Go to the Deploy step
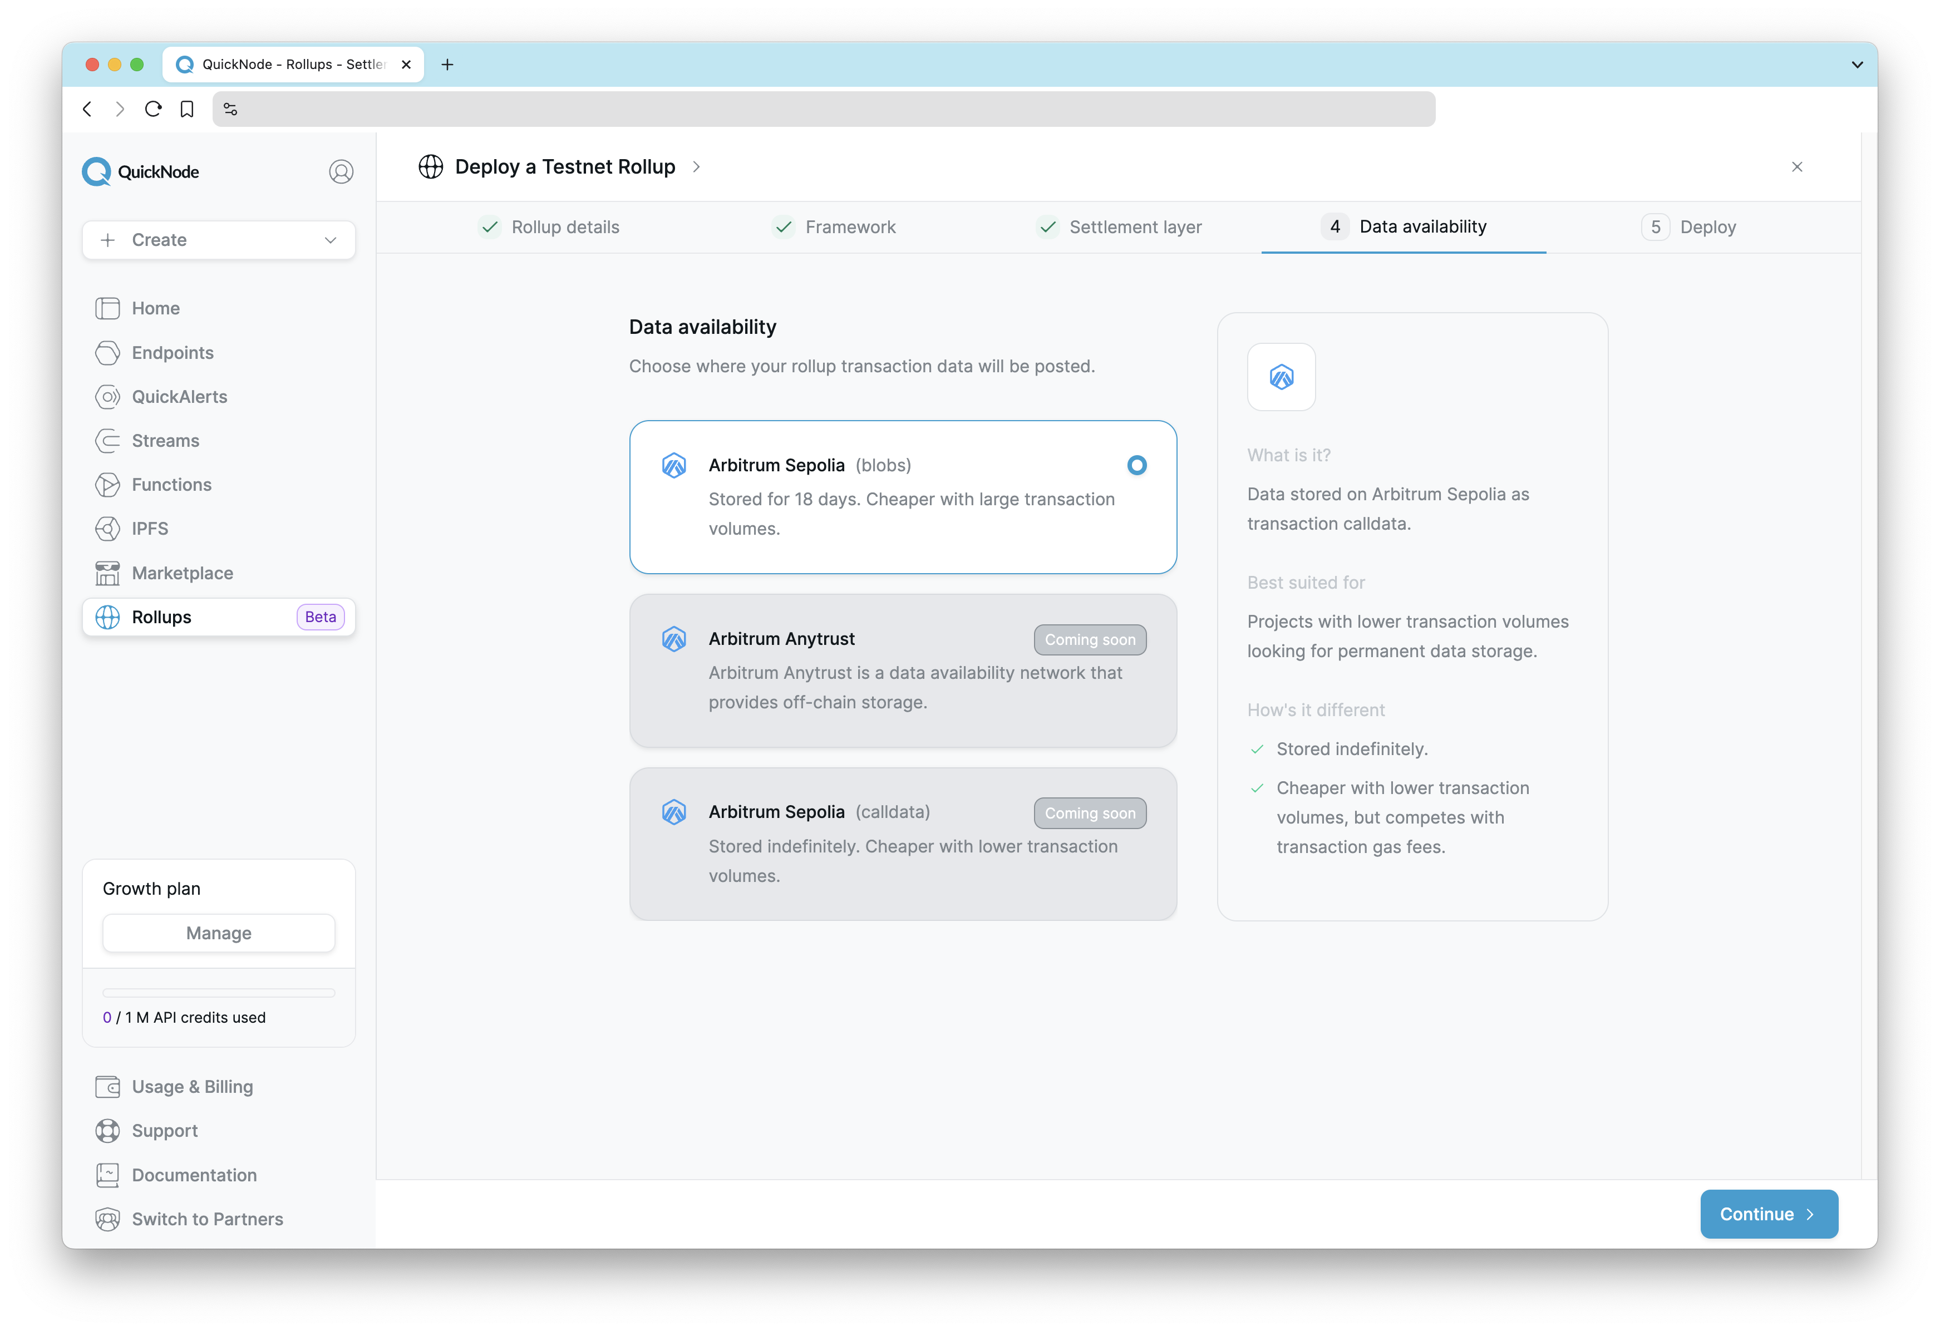Viewport: 1940px width, 1331px height. coord(1688,227)
